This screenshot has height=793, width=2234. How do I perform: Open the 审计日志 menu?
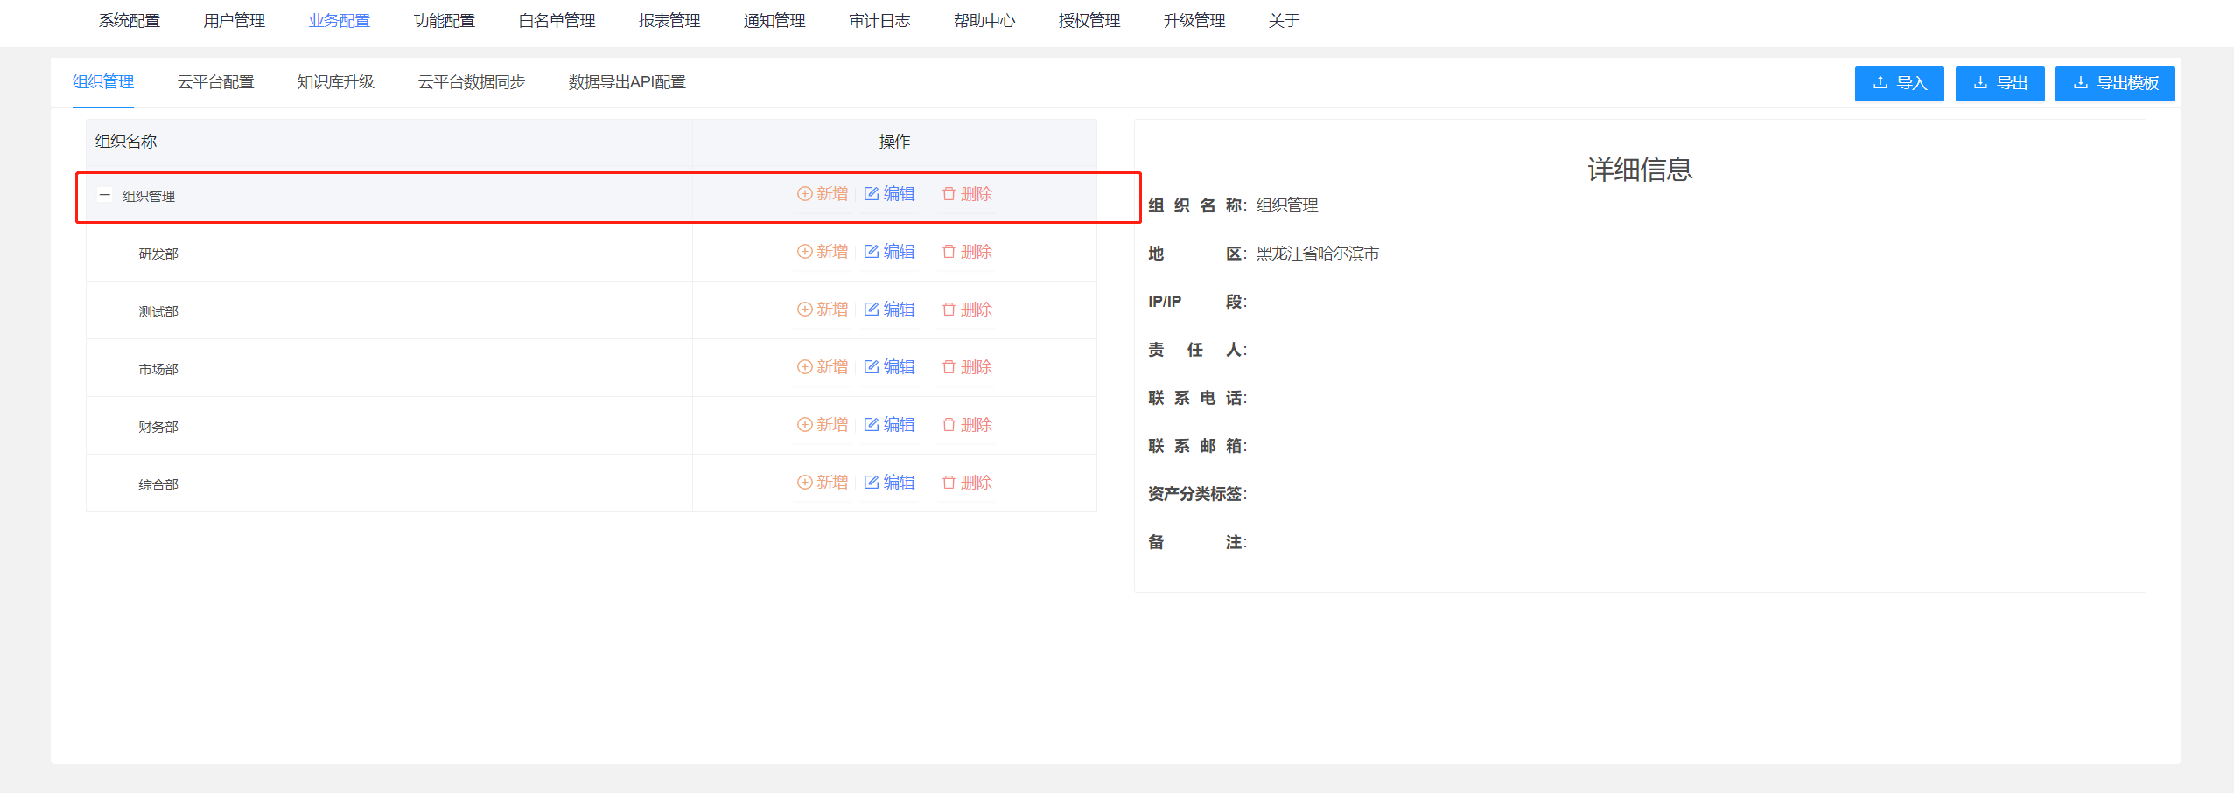[879, 20]
